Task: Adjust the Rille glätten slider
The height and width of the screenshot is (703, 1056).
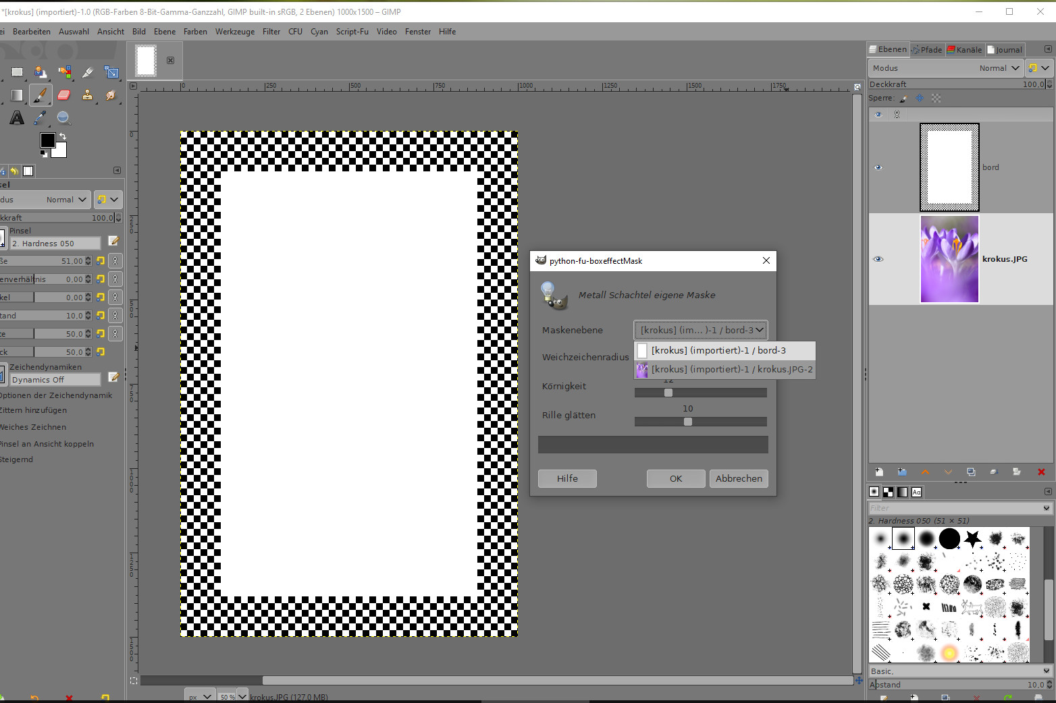Action: (688, 422)
